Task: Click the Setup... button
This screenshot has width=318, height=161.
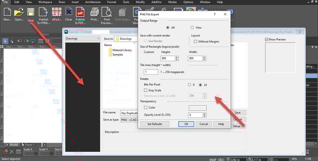Action: (x=238, y=126)
